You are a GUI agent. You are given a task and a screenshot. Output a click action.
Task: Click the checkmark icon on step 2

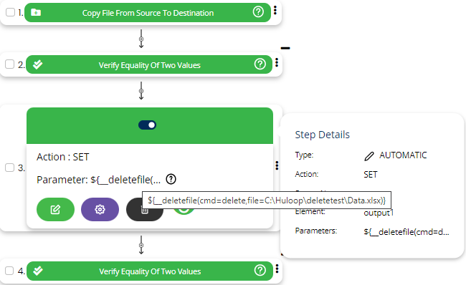[x=38, y=64]
